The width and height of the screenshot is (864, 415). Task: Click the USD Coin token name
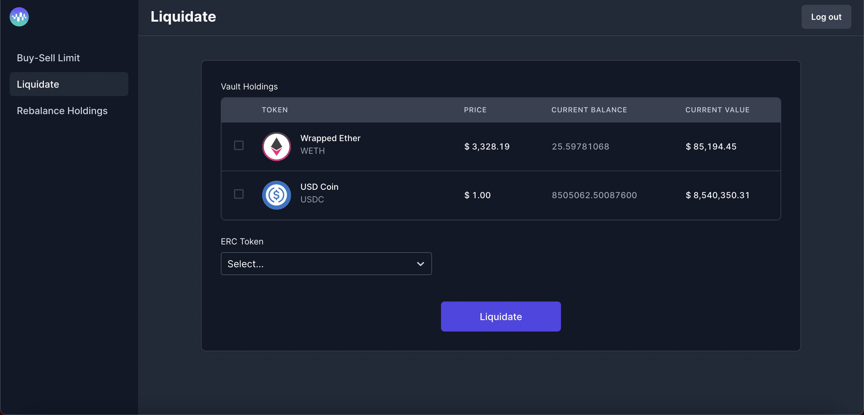coord(319,187)
